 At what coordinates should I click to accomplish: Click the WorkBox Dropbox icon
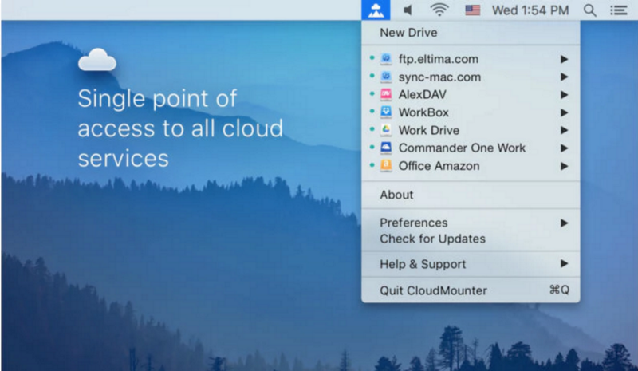coord(386,112)
